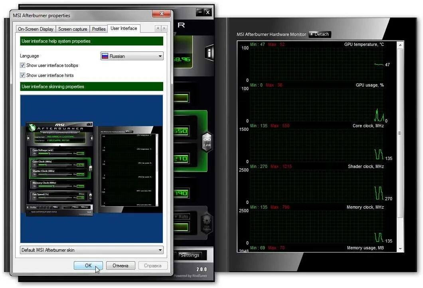Viewport: 423px width, 288px height.
Task: Click the information 'i' icon on Afterburner
Action: (209, 53)
